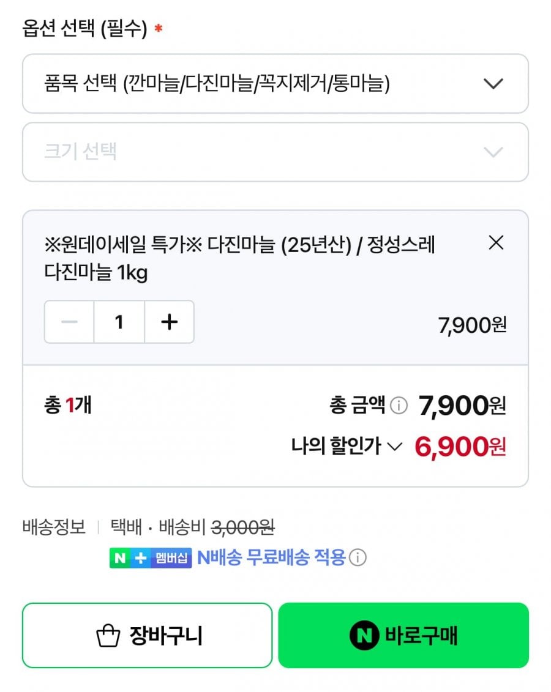Add the item to 장바구니

(147, 636)
